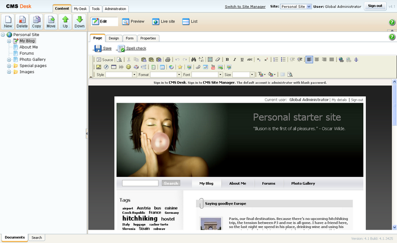Switch to the Administration tab

pos(115,9)
